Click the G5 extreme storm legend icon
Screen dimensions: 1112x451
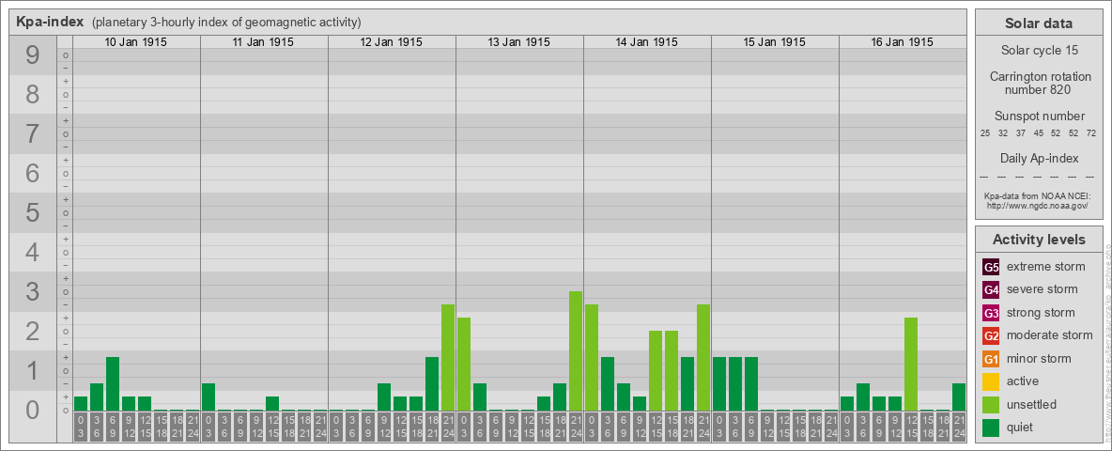point(991,267)
